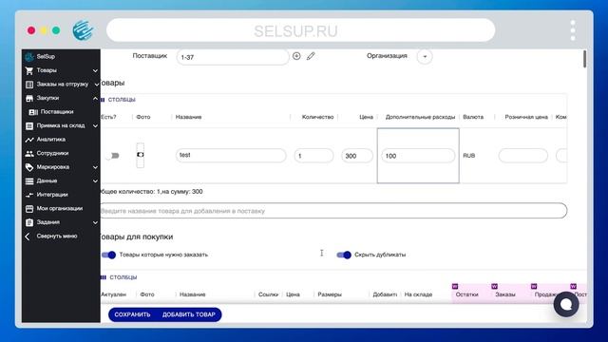The image size is (608, 342).
Task: Open the browser three-dot menu
Action: click(573, 30)
